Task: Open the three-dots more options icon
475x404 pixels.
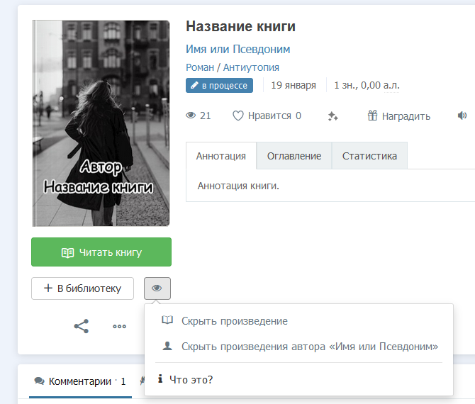Action: pos(119,326)
